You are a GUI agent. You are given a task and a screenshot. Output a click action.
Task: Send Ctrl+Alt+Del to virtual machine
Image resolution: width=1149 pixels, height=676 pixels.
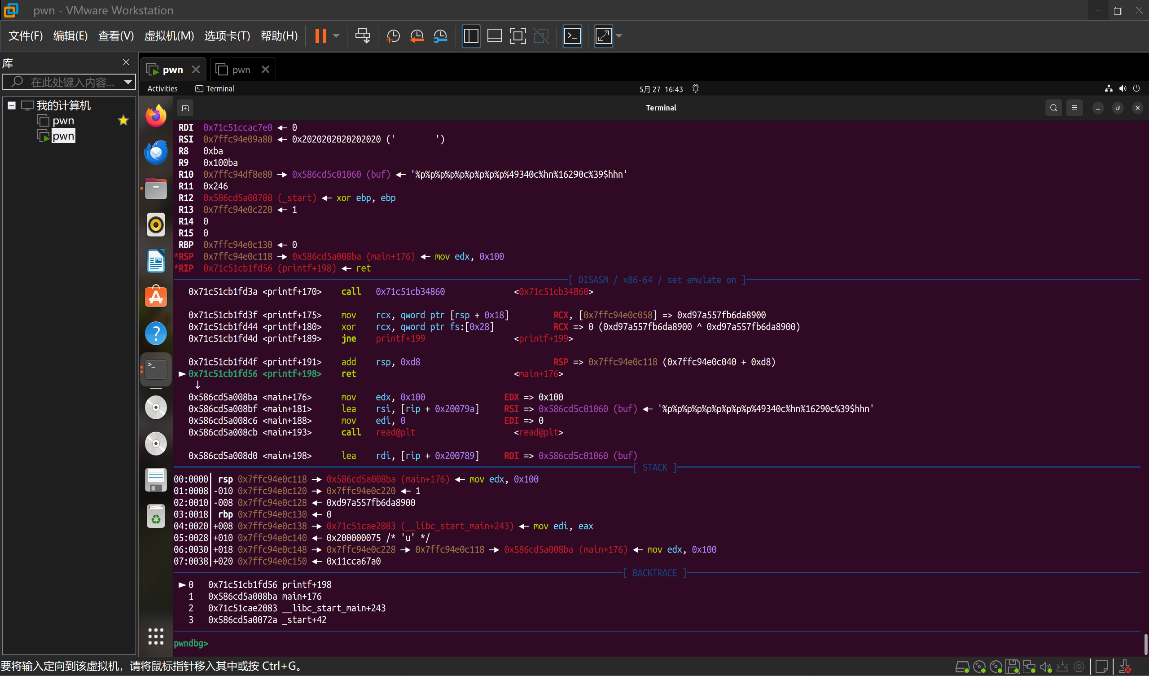[363, 35]
